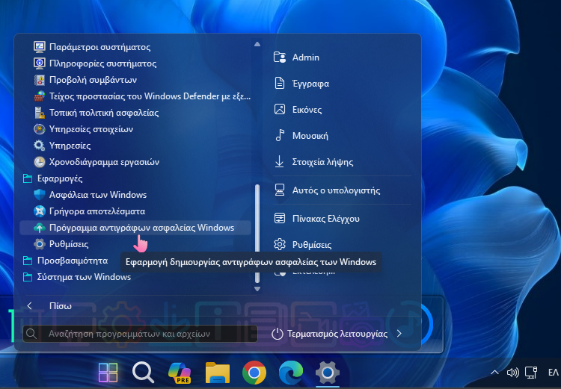561x389 pixels.
Task: Open Έγγραφα documents icon
Action: (280, 83)
